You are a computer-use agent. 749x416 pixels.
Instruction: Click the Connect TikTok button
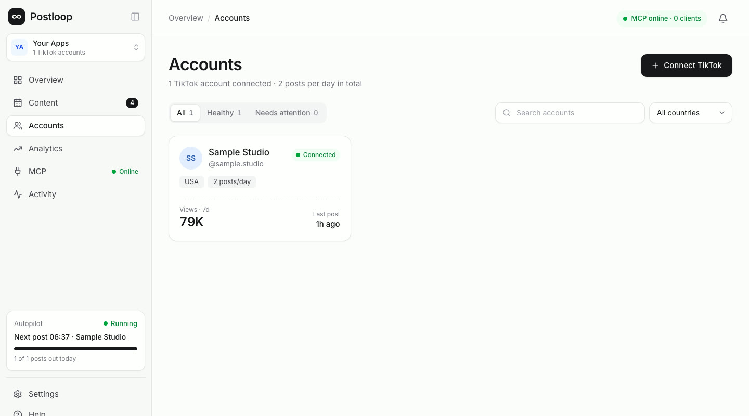[687, 66]
